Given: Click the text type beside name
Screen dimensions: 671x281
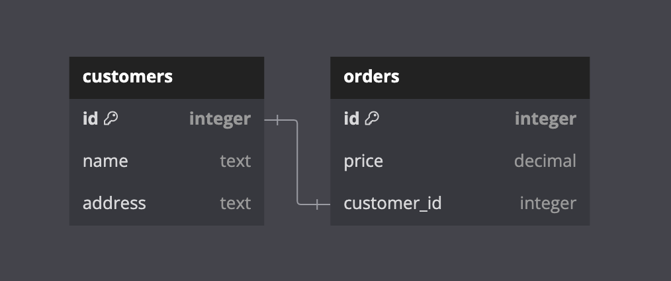Looking at the screenshot, I should point(235,161).
